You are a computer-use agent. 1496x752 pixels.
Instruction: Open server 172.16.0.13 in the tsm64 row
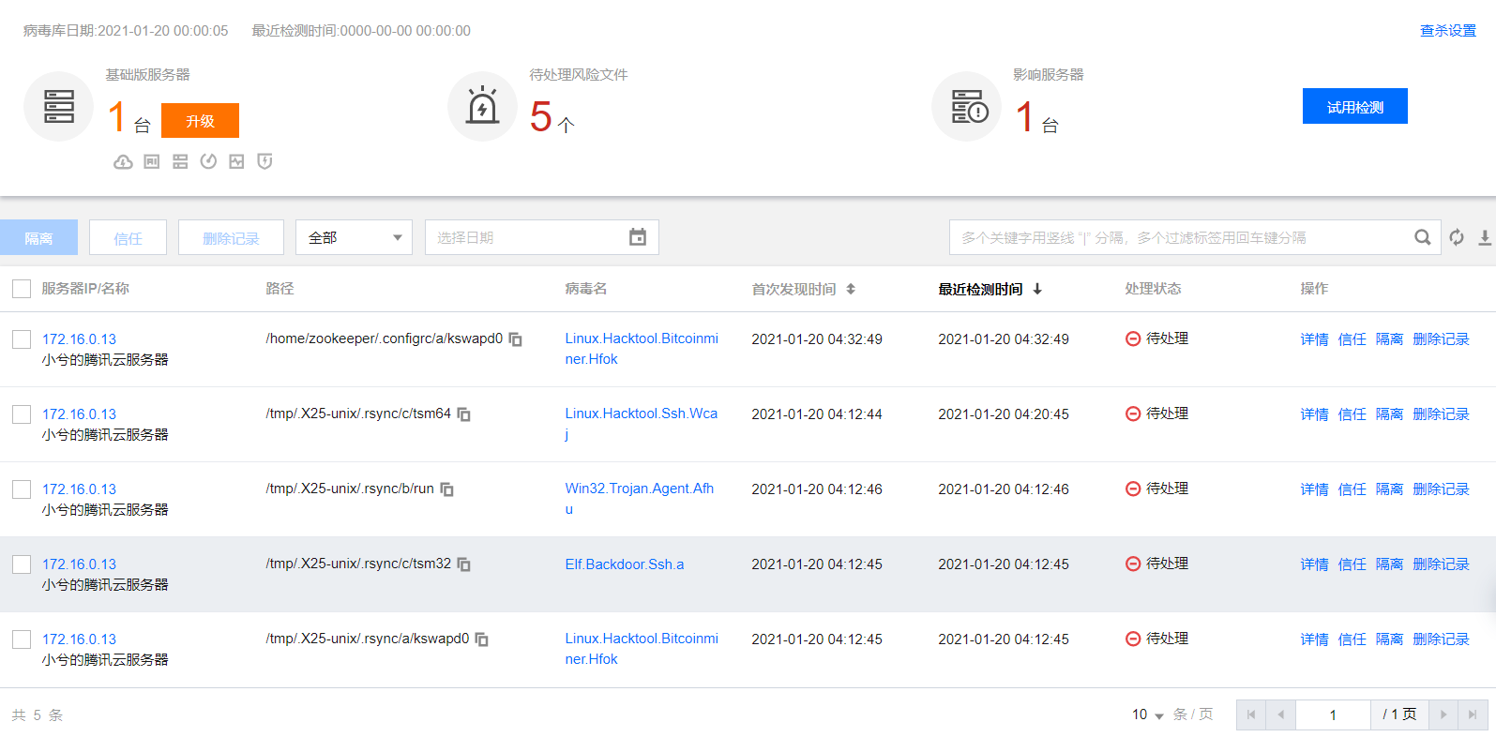pos(80,414)
